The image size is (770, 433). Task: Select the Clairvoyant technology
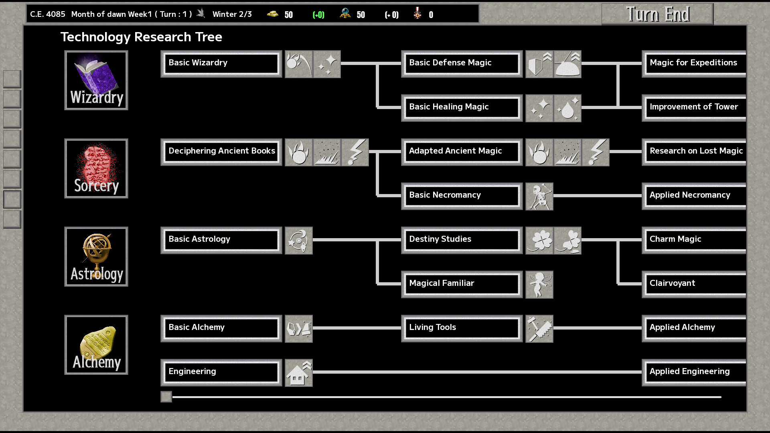[694, 284]
